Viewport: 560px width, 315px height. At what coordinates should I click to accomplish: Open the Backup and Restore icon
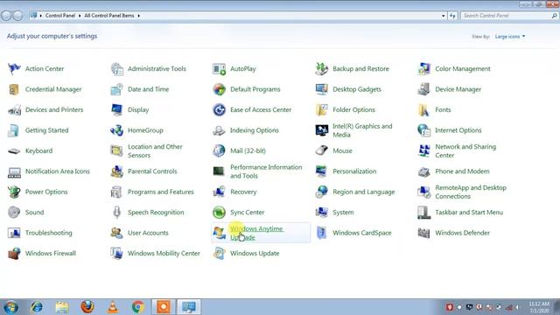(321, 68)
